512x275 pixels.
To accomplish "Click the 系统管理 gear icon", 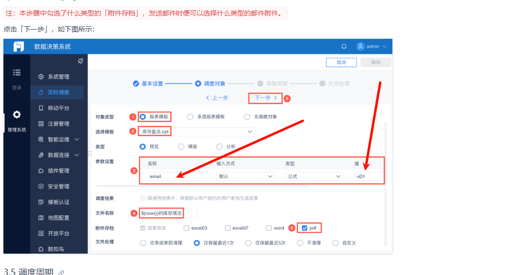I will click(x=41, y=77).
